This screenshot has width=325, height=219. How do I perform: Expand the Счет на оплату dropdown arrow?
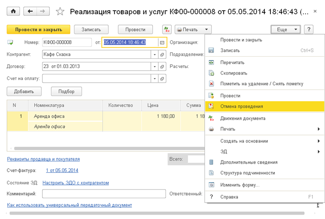tap(155, 79)
